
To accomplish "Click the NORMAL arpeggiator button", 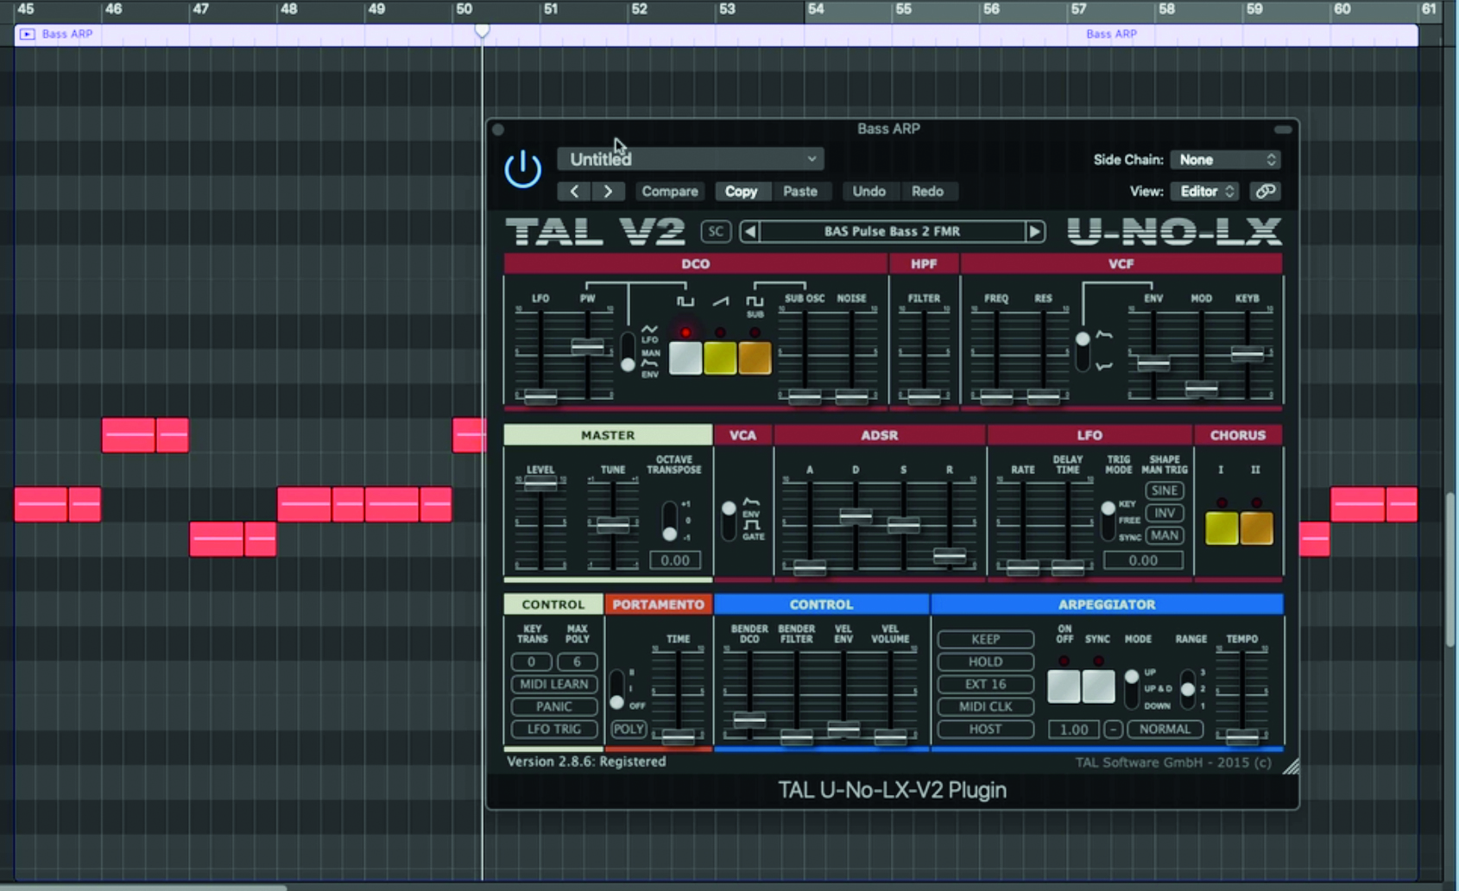I will [1165, 730].
